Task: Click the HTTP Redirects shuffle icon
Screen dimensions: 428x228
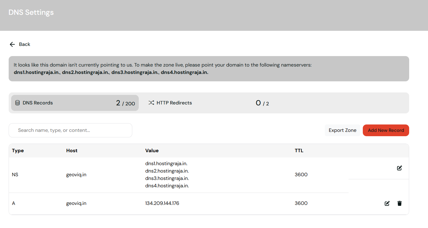Action: tap(151, 103)
